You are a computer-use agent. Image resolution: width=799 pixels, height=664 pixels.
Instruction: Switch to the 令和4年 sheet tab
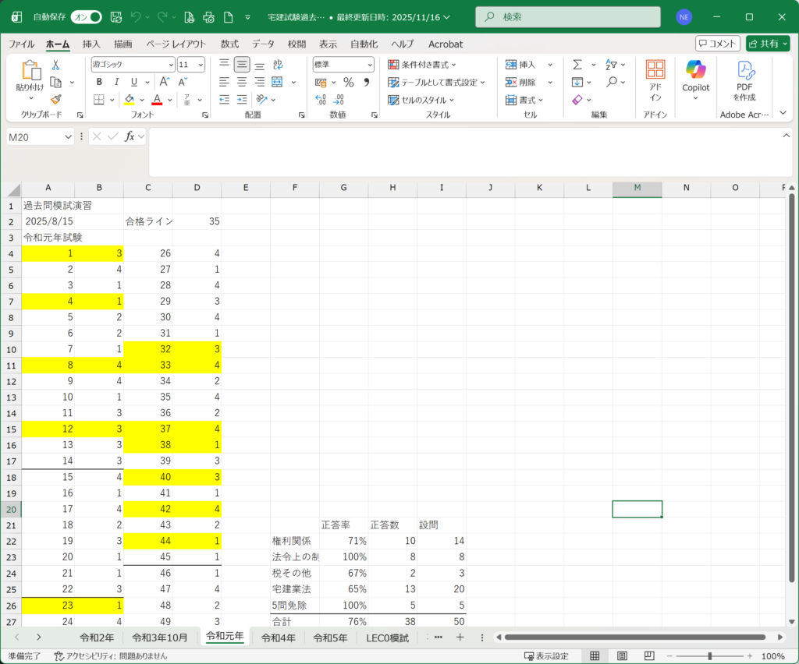coord(278,638)
